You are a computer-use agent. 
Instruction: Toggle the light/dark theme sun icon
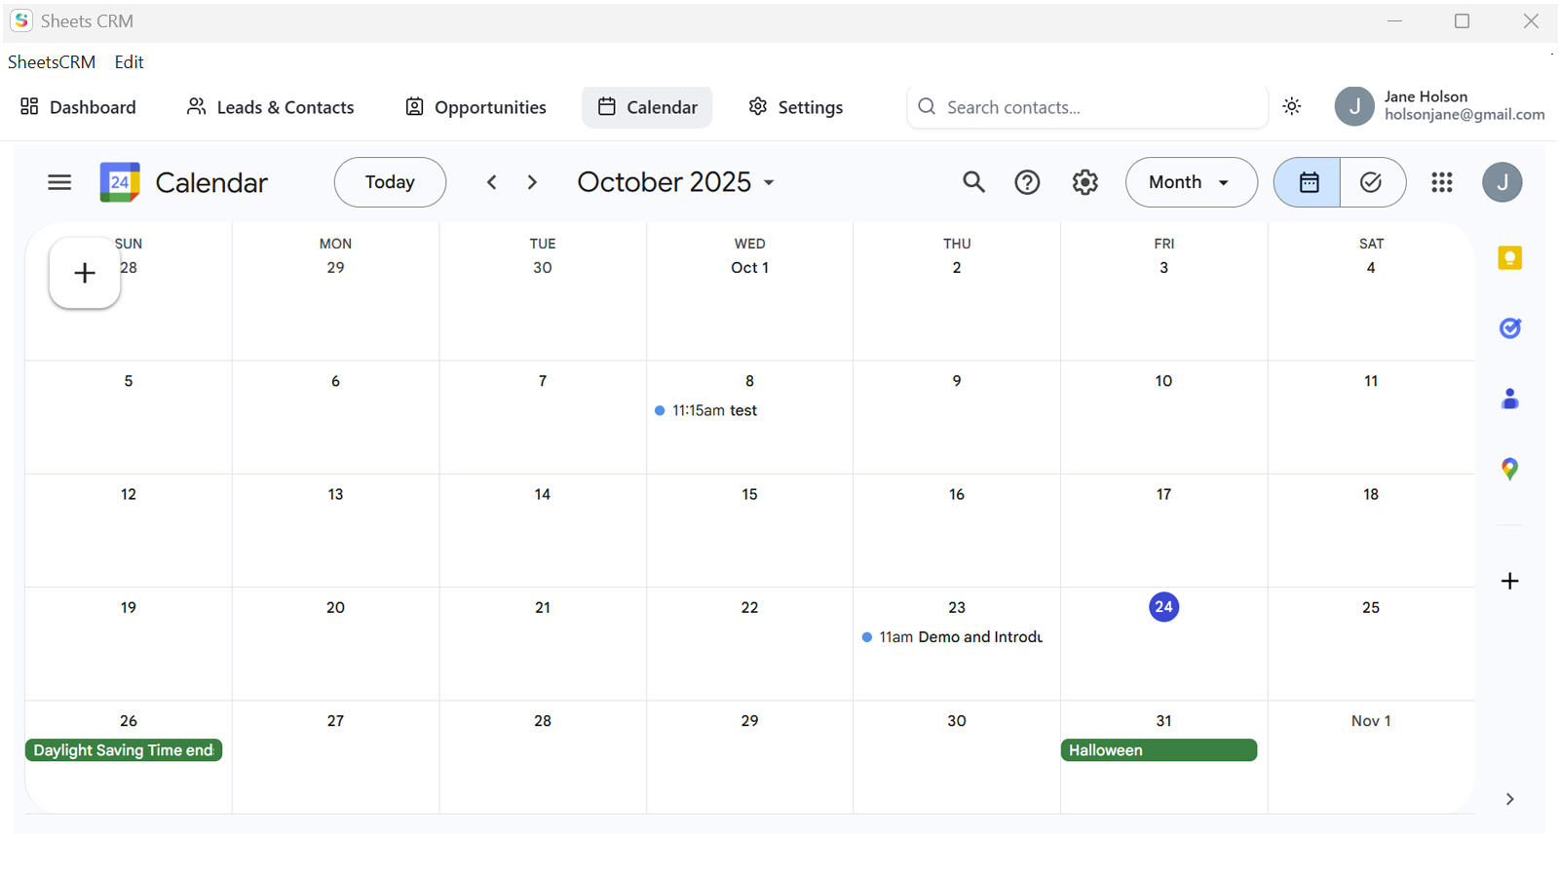pos(1292,106)
